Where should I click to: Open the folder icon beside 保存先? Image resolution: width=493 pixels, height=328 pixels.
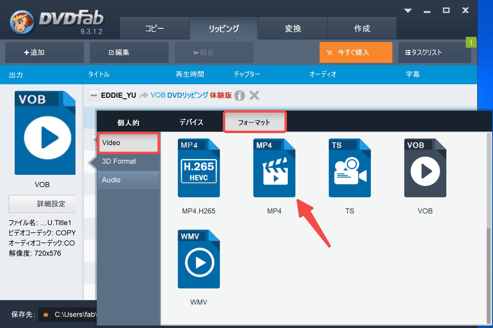click(x=46, y=315)
